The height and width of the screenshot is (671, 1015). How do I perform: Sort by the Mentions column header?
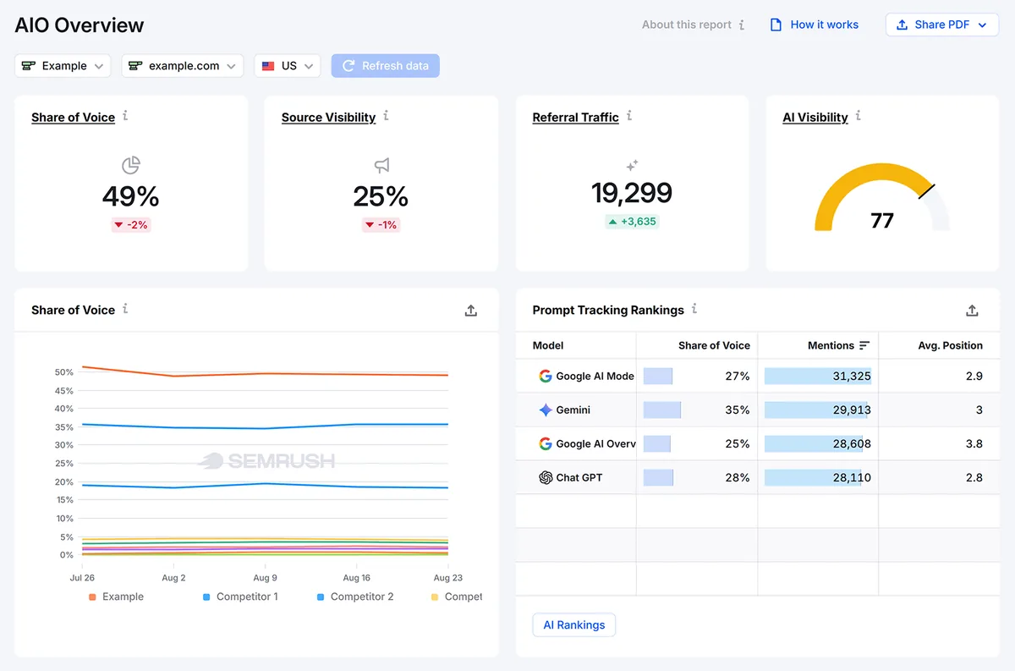(x=838, y=345)
